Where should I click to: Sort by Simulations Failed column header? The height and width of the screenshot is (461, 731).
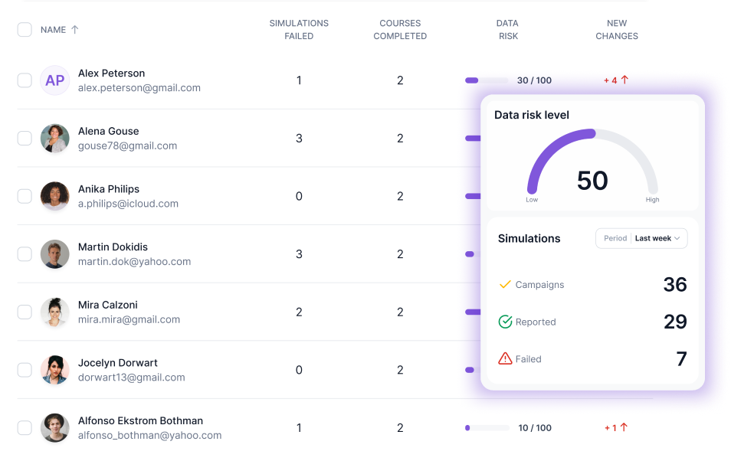point(299,30)
